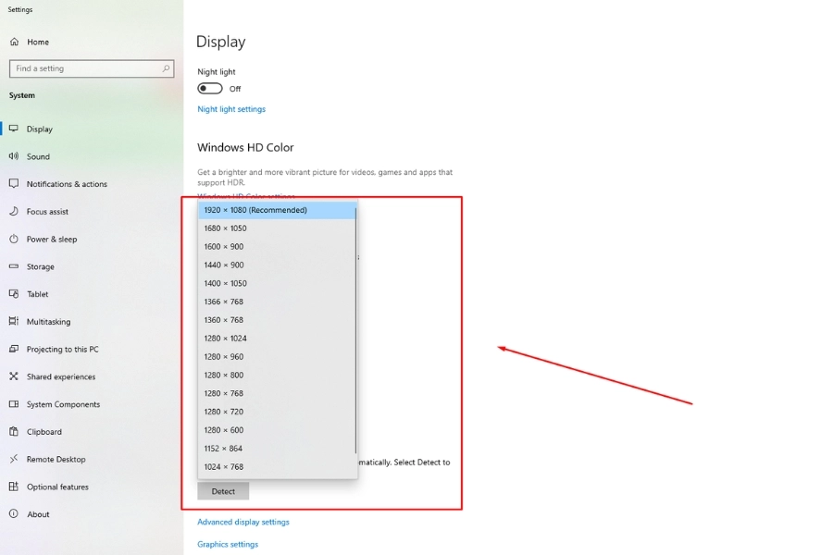Open Night light settings link
833x555 pixels.
pyautogui.click(x=231, y=109)
